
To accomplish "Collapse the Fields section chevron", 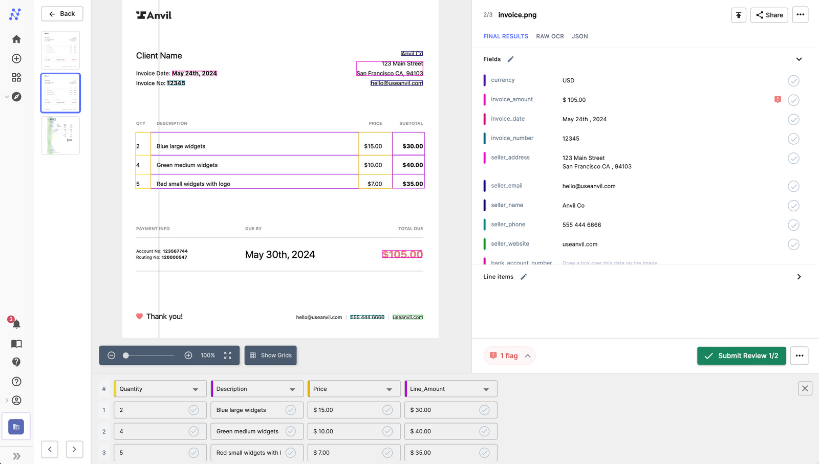I will (x=799, y=59).
